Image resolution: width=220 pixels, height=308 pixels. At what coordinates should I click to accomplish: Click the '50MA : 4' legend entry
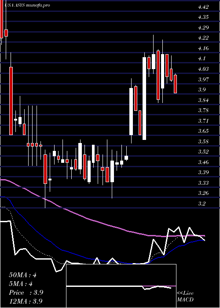[x=22, y=275]
